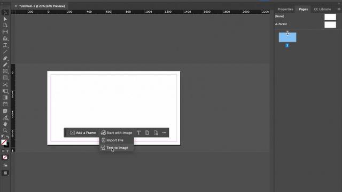Select the Selection tool arrow
This screenshot has height=192, width=342.
coord(5,12)
